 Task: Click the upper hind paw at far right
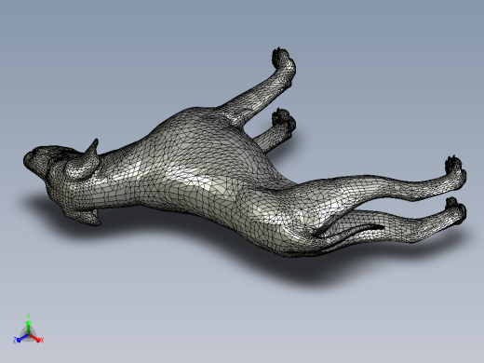pyautogui.click(x=455, y=169)
